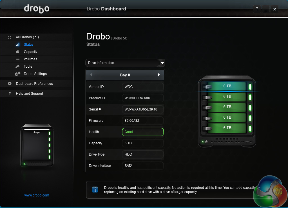Open Drobo Settings
The height and width of the screenshot is (208, 288).
[x=35, y=74]
